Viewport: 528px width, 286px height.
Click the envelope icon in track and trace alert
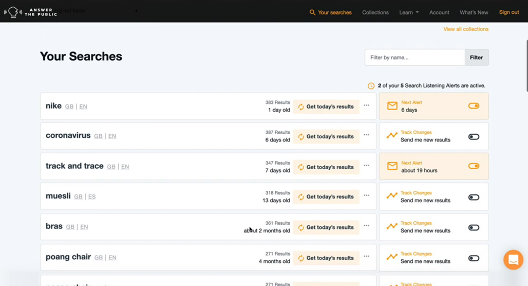[392, 166]
